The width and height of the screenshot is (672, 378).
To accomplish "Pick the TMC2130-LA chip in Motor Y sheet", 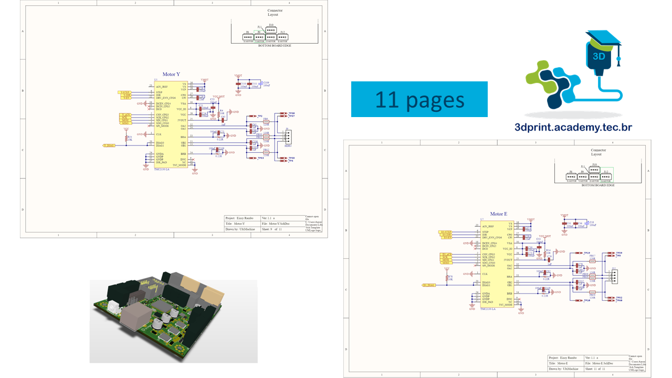I will pyautogui.click(x=171, y=125).
